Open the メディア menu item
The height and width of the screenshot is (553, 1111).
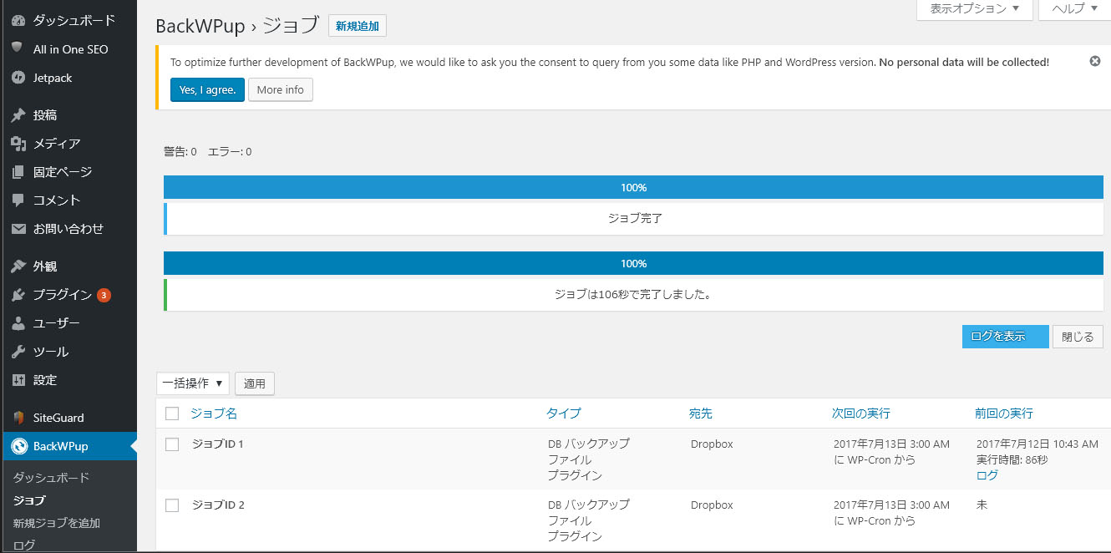tap(57, 144)
